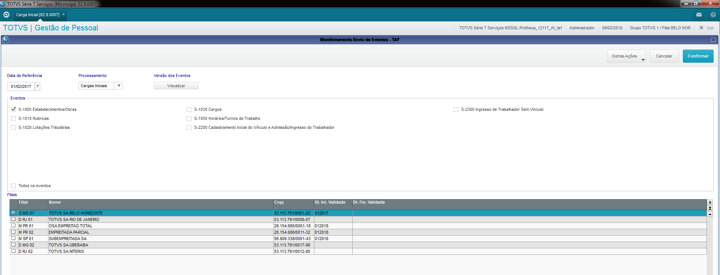Expand the Outras Ações menu
This screenshot has height=275, width=720.
[x=626, y=56]
